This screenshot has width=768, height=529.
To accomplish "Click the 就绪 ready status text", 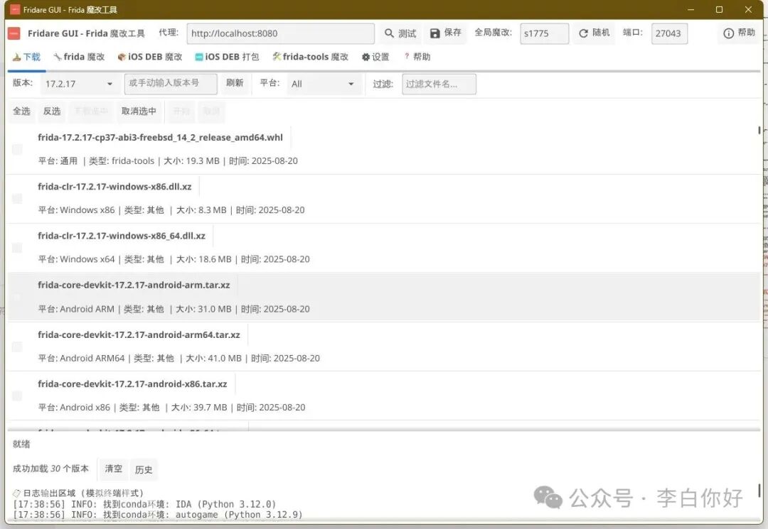I will pos(21,444).
